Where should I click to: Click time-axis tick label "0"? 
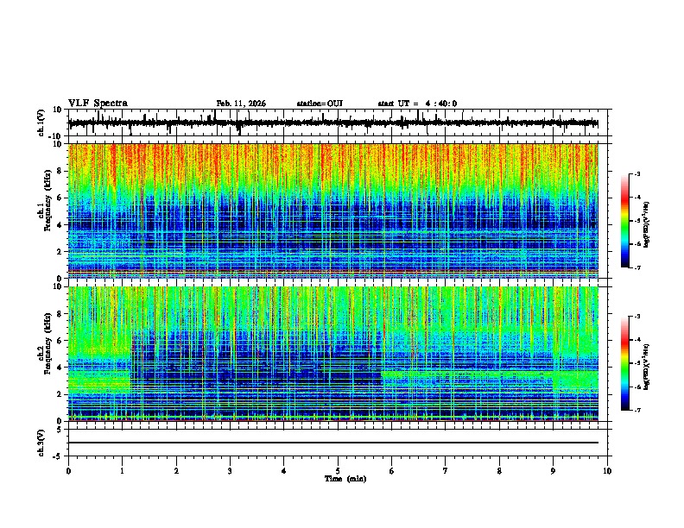point(68,471)
